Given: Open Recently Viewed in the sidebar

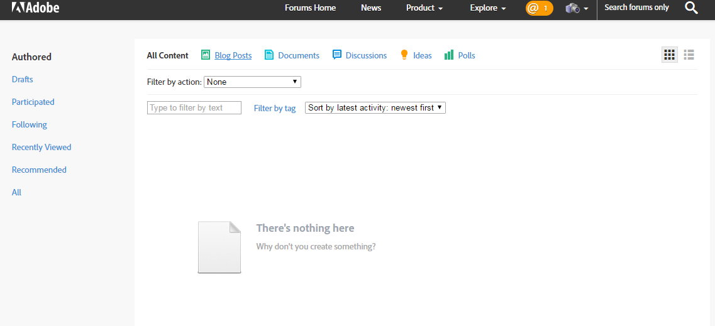Looking at the screenshot, I should click(x=42, y=147).
